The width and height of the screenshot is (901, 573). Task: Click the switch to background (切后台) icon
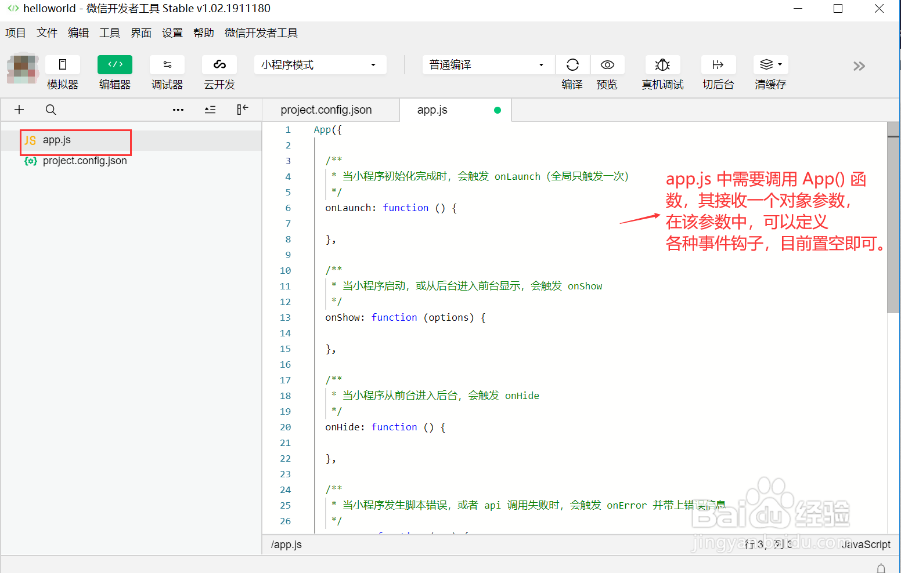(718, 65)
